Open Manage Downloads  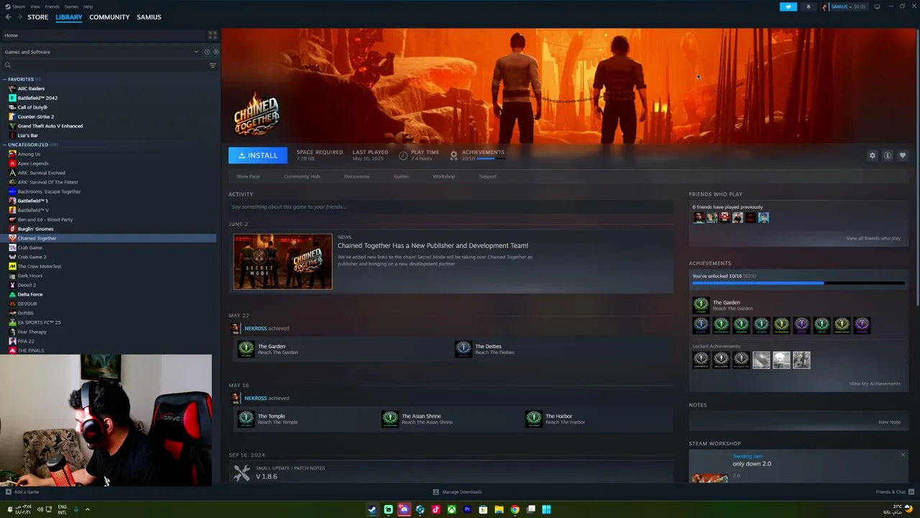pyautogui.click(x=457, y=492)
